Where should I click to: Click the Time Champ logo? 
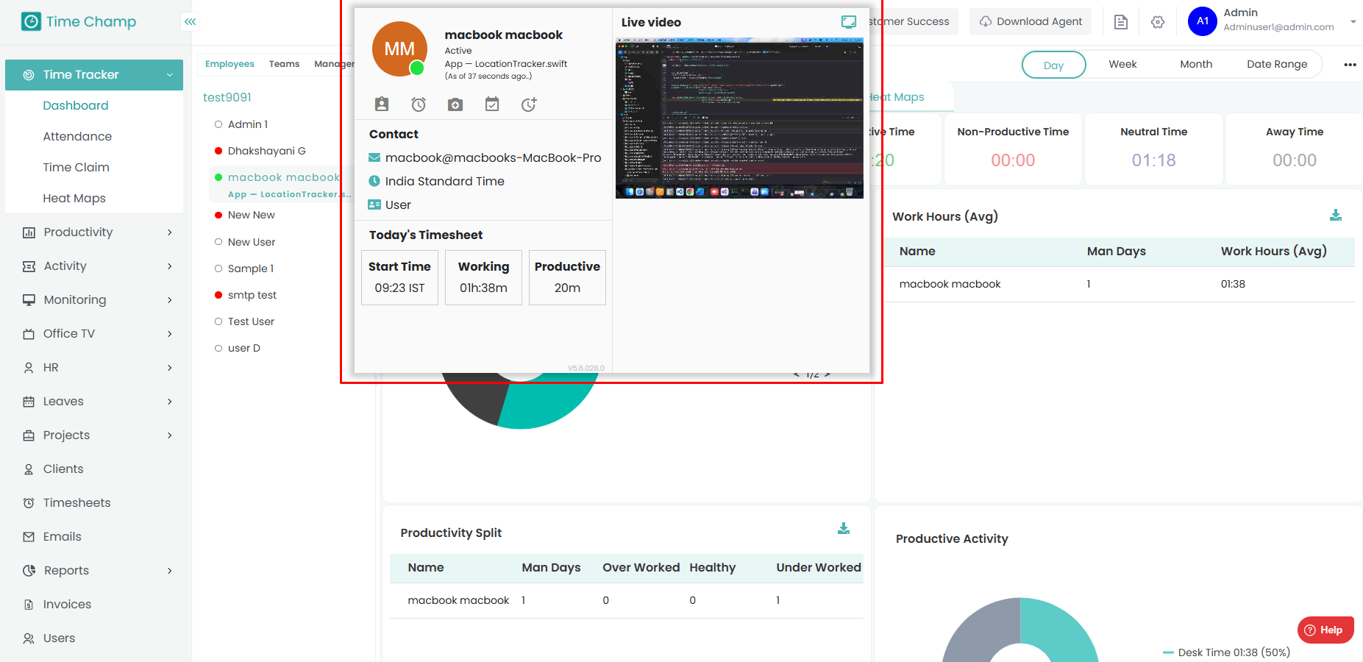(x=79, y=22)
